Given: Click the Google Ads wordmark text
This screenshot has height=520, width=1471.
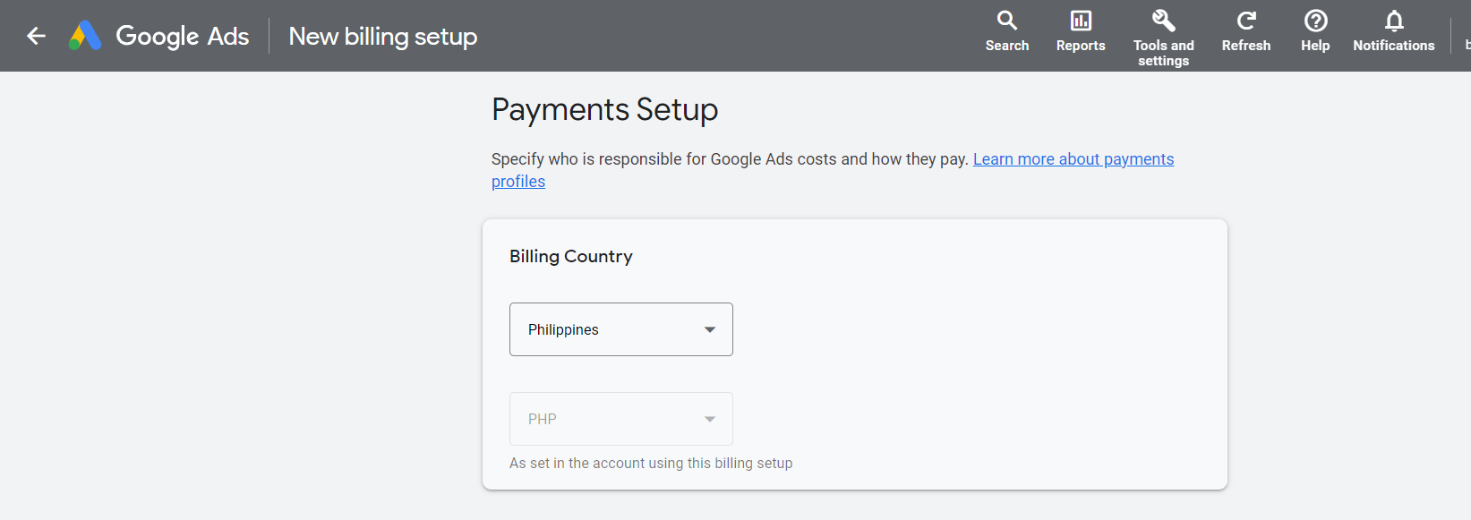Looking at the screenshot, I should (183, 36).
